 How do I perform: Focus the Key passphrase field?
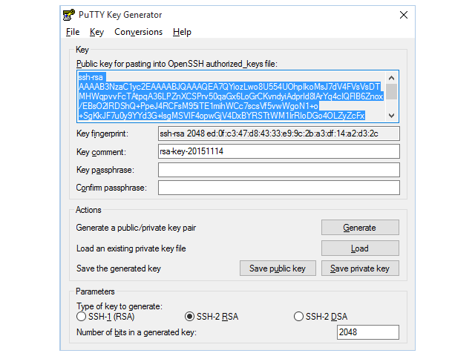pyautogui.click(x=279, y=170)
